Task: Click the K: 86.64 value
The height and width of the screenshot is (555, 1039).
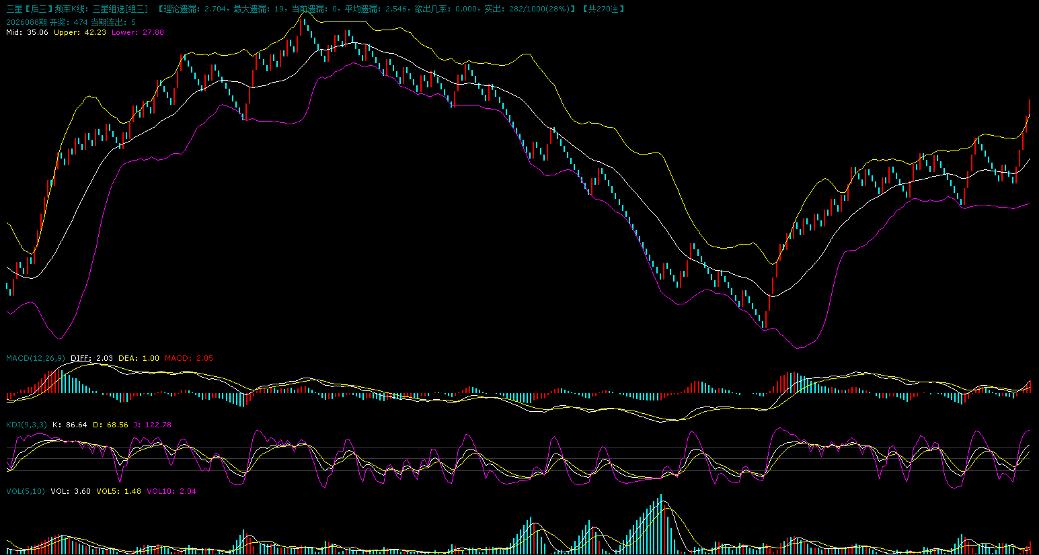Action: (x=70, y=425)
